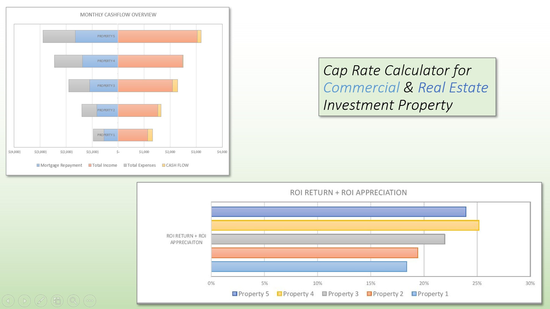Click the Real Estate blue text

pyautogui.click(x=452, y=88)
